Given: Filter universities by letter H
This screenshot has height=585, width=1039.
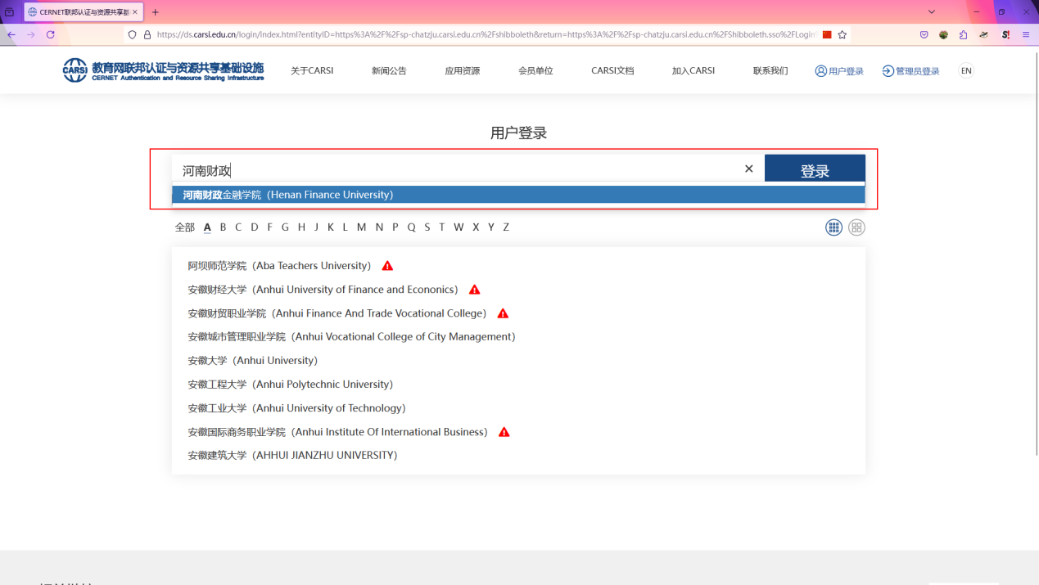Looking at the screenshot, I should click(x=301, y=227).
